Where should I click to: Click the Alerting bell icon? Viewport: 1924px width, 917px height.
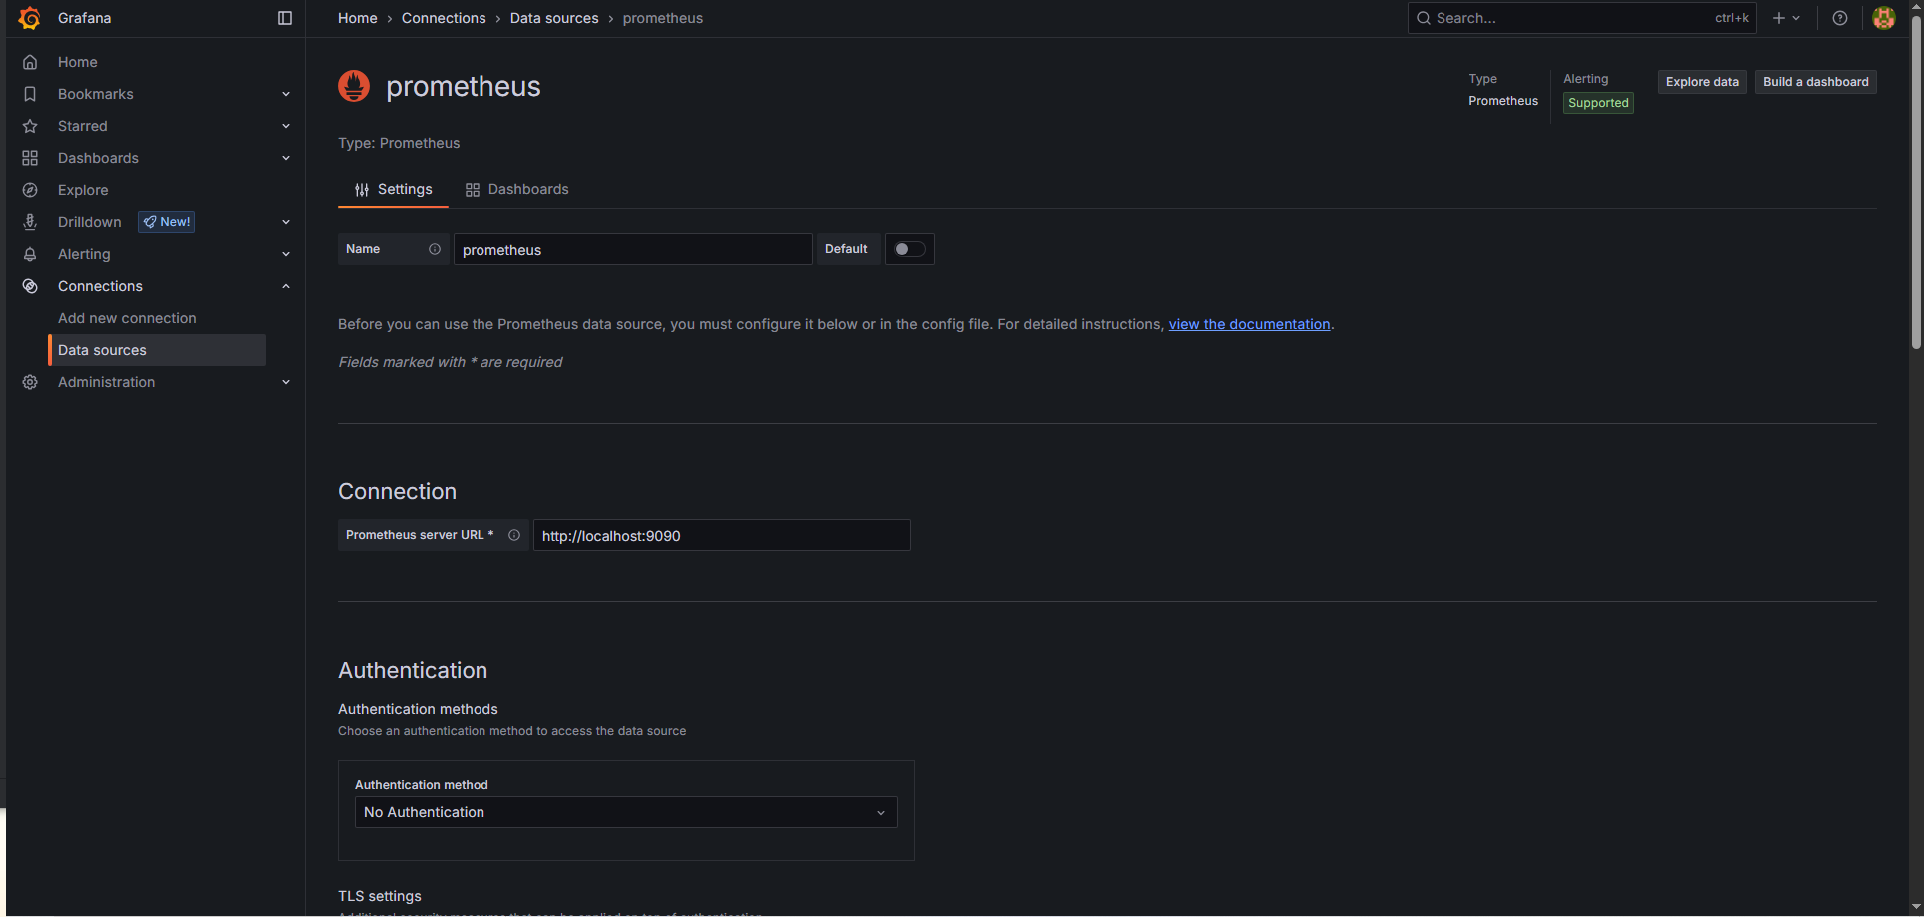(x=30, y=254)
